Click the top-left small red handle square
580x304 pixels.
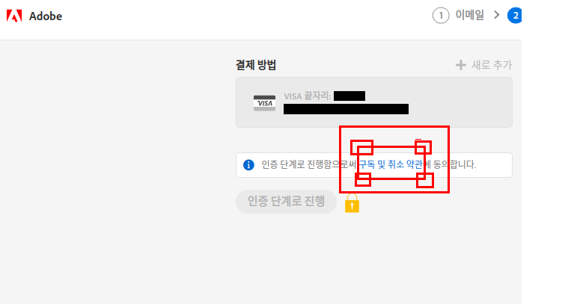[x=361, y=147]
